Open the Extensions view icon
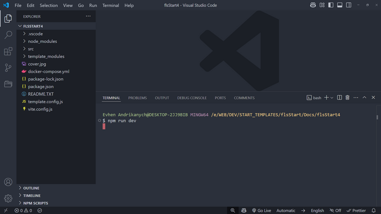Image resolution: width=381 pixels, height=214 pixels. tap(8, 52)
